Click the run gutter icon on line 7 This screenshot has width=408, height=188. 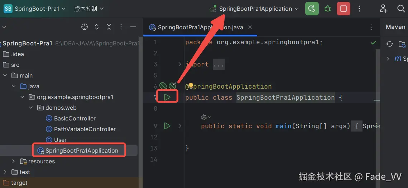[167, 97]
